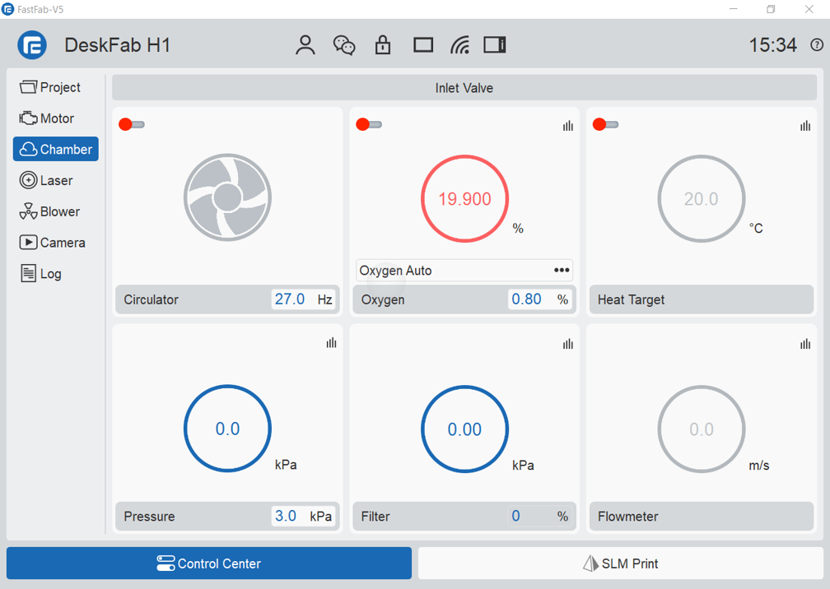Enable the Heat Target switch
The height and width of the screenshot is (589, 830).
pos(606,124)
